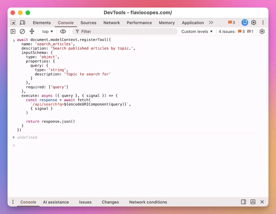Switch to the Sources tab
This screenshot has width=276, height=214.
(88, 23)
